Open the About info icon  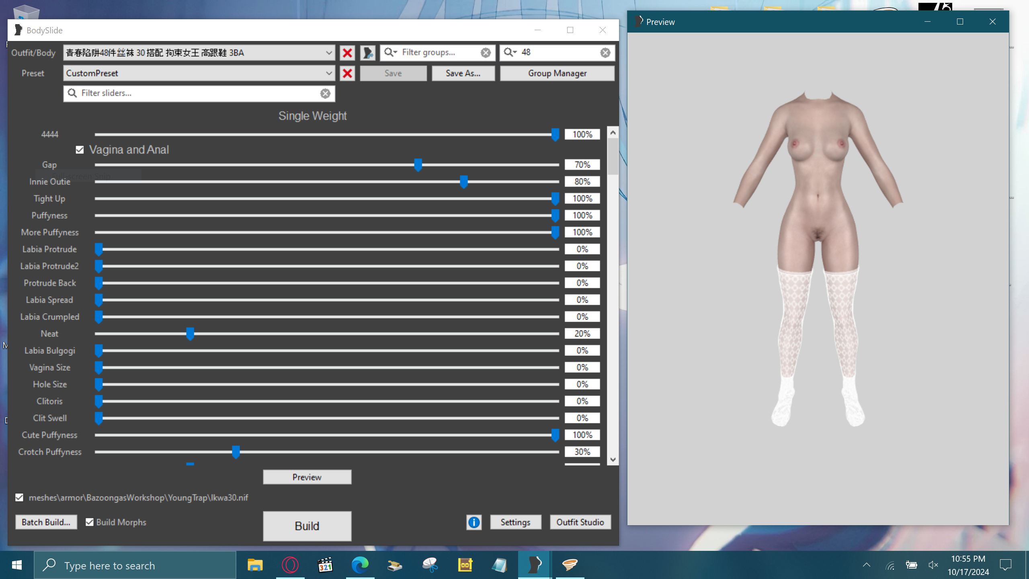(x=474, y=522)
